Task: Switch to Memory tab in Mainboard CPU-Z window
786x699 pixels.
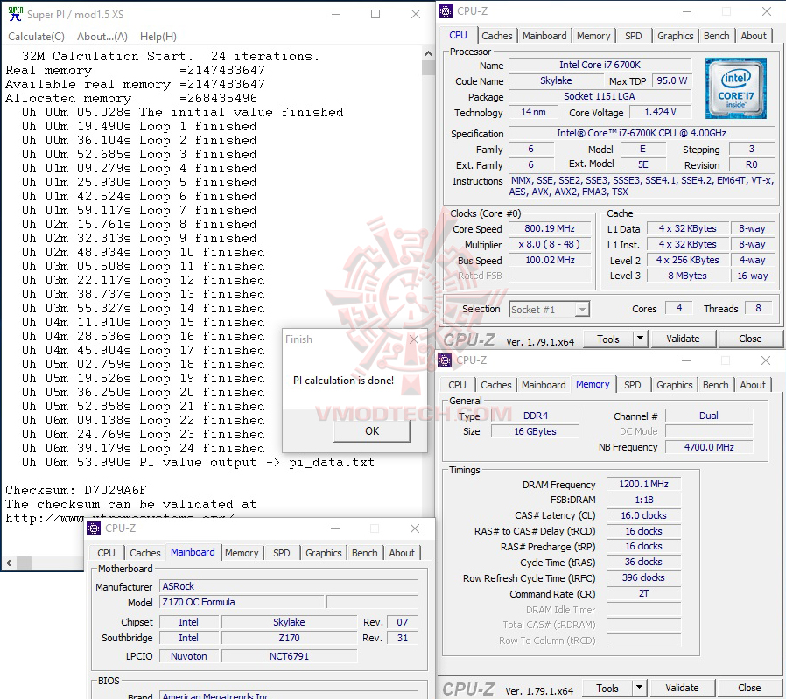Action: pyautogui.click(x=241, y=553)
